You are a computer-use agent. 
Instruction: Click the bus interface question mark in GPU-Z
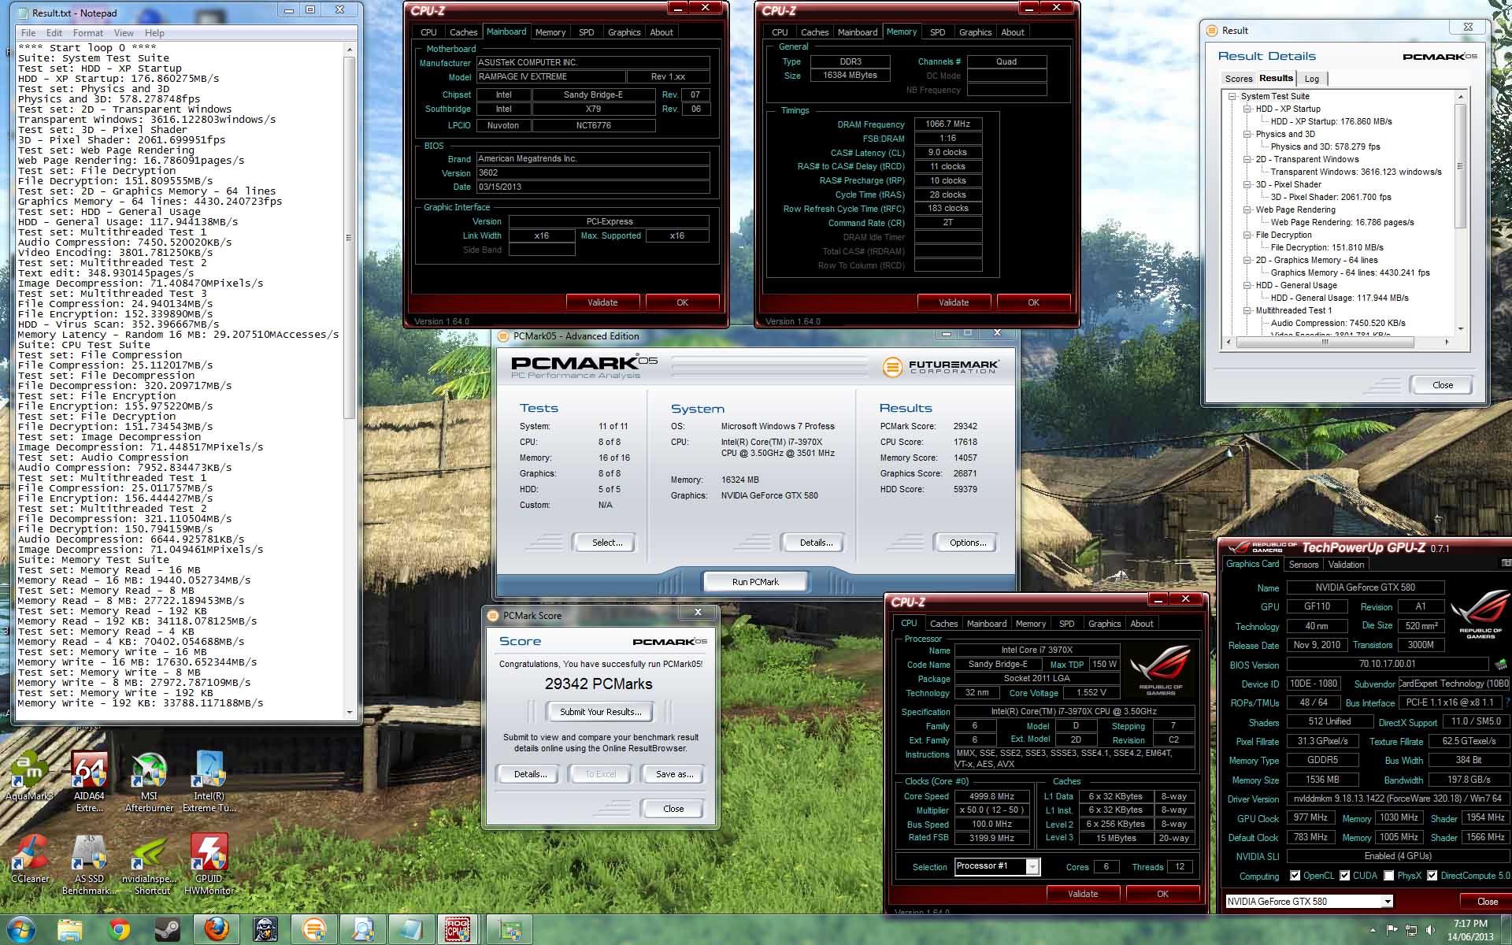pyautogui.click(x=1507, y=702)
